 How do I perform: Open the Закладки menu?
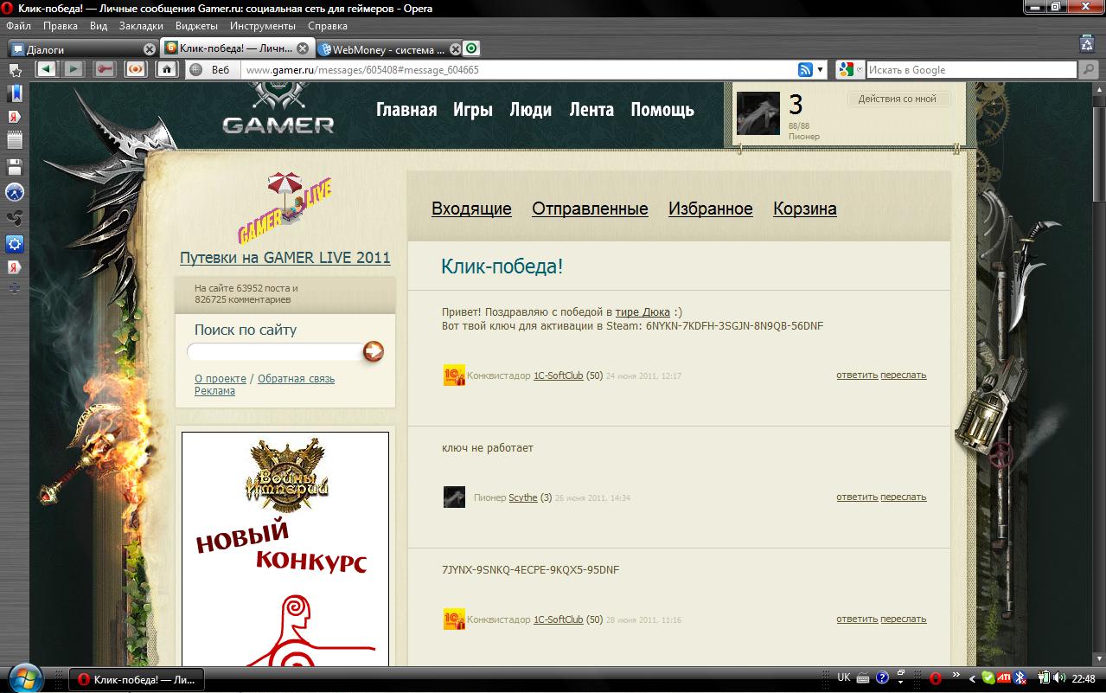tap(140, 26)
